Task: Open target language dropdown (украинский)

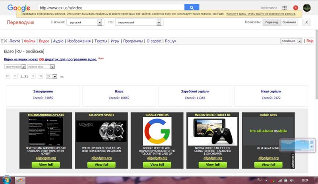Action: click(x=139, y=22)
